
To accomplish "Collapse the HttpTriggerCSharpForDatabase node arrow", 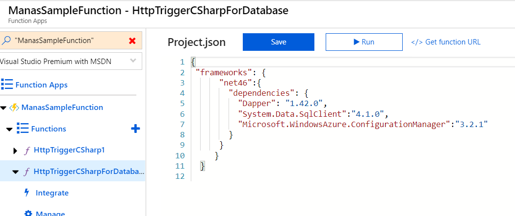I will tap(15, 172).
